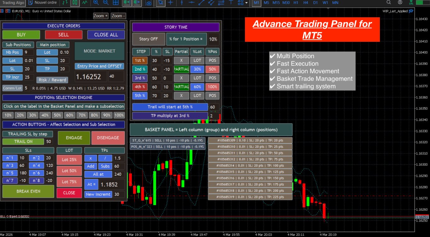This screenshot has width=430, height=237.
Task: Toggle the POS button in the 5th % row
Action: pyautogui.click(x=213, y=96)
